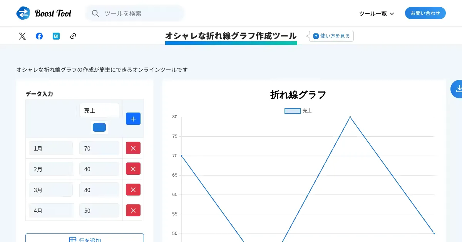Expand the ツール一覧 dropdown menu
Screen dimensions: 462x242
[376, 13]
